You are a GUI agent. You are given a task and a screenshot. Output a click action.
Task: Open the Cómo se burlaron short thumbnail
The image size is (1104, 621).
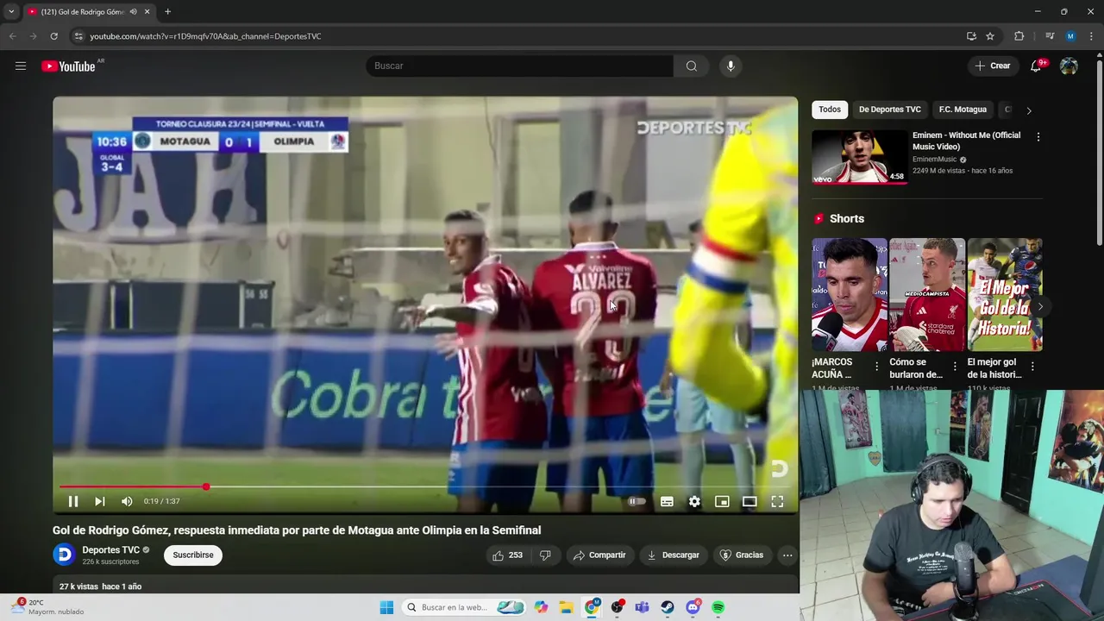(x=927, y=295)
